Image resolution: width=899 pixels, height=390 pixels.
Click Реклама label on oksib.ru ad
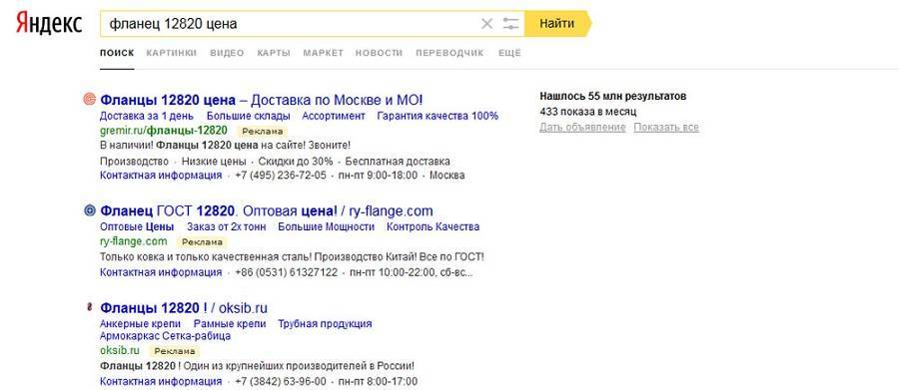point(175,352)
